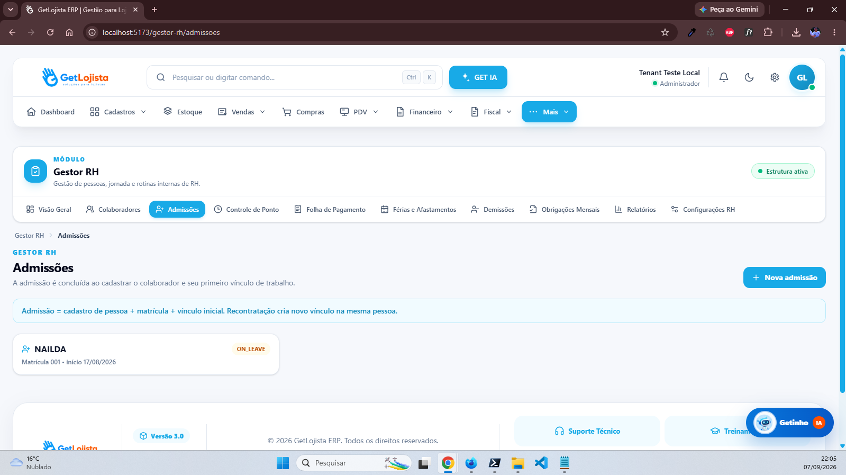Bookmark this page with the star icon

coord(665,32)
